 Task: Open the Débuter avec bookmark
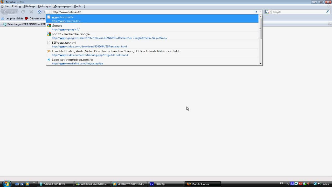point(35,18)
